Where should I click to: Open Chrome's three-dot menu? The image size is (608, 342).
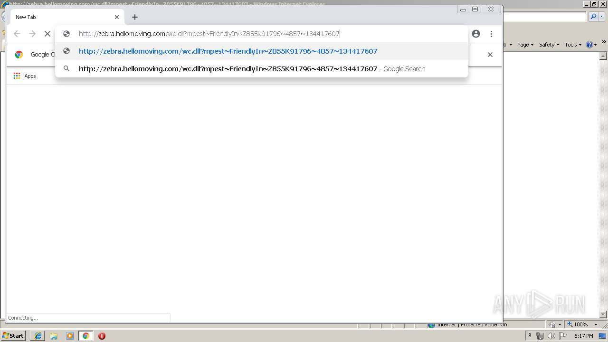(491, 34)
